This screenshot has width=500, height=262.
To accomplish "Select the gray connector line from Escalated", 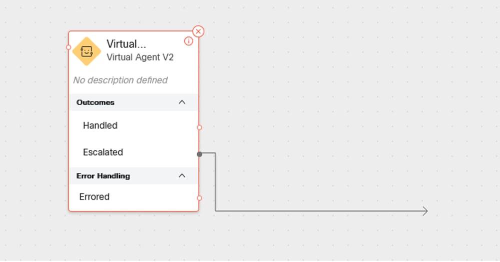I will (319, 211).
